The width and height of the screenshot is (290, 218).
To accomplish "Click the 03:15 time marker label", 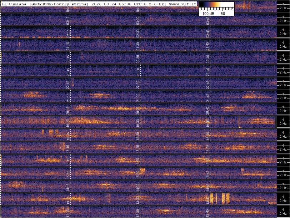I will coord(68,20).
